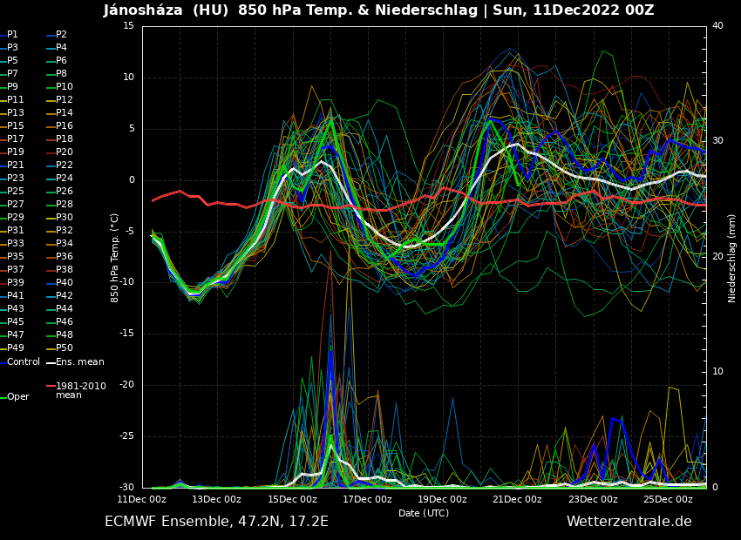
Task: Click the 11Dec 00z date tick label
Action: point(142,499)
